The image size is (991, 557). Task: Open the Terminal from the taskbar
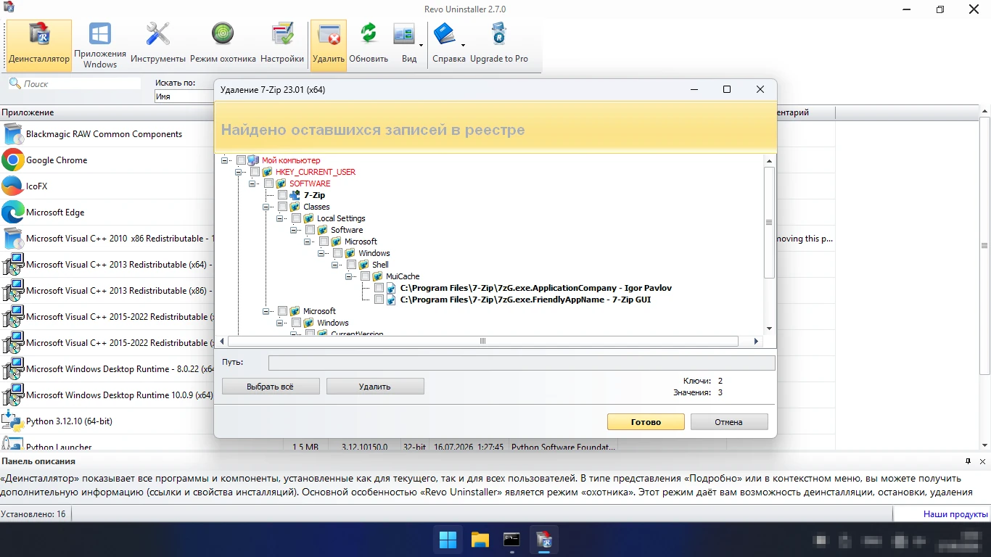[x=512, y=540]
